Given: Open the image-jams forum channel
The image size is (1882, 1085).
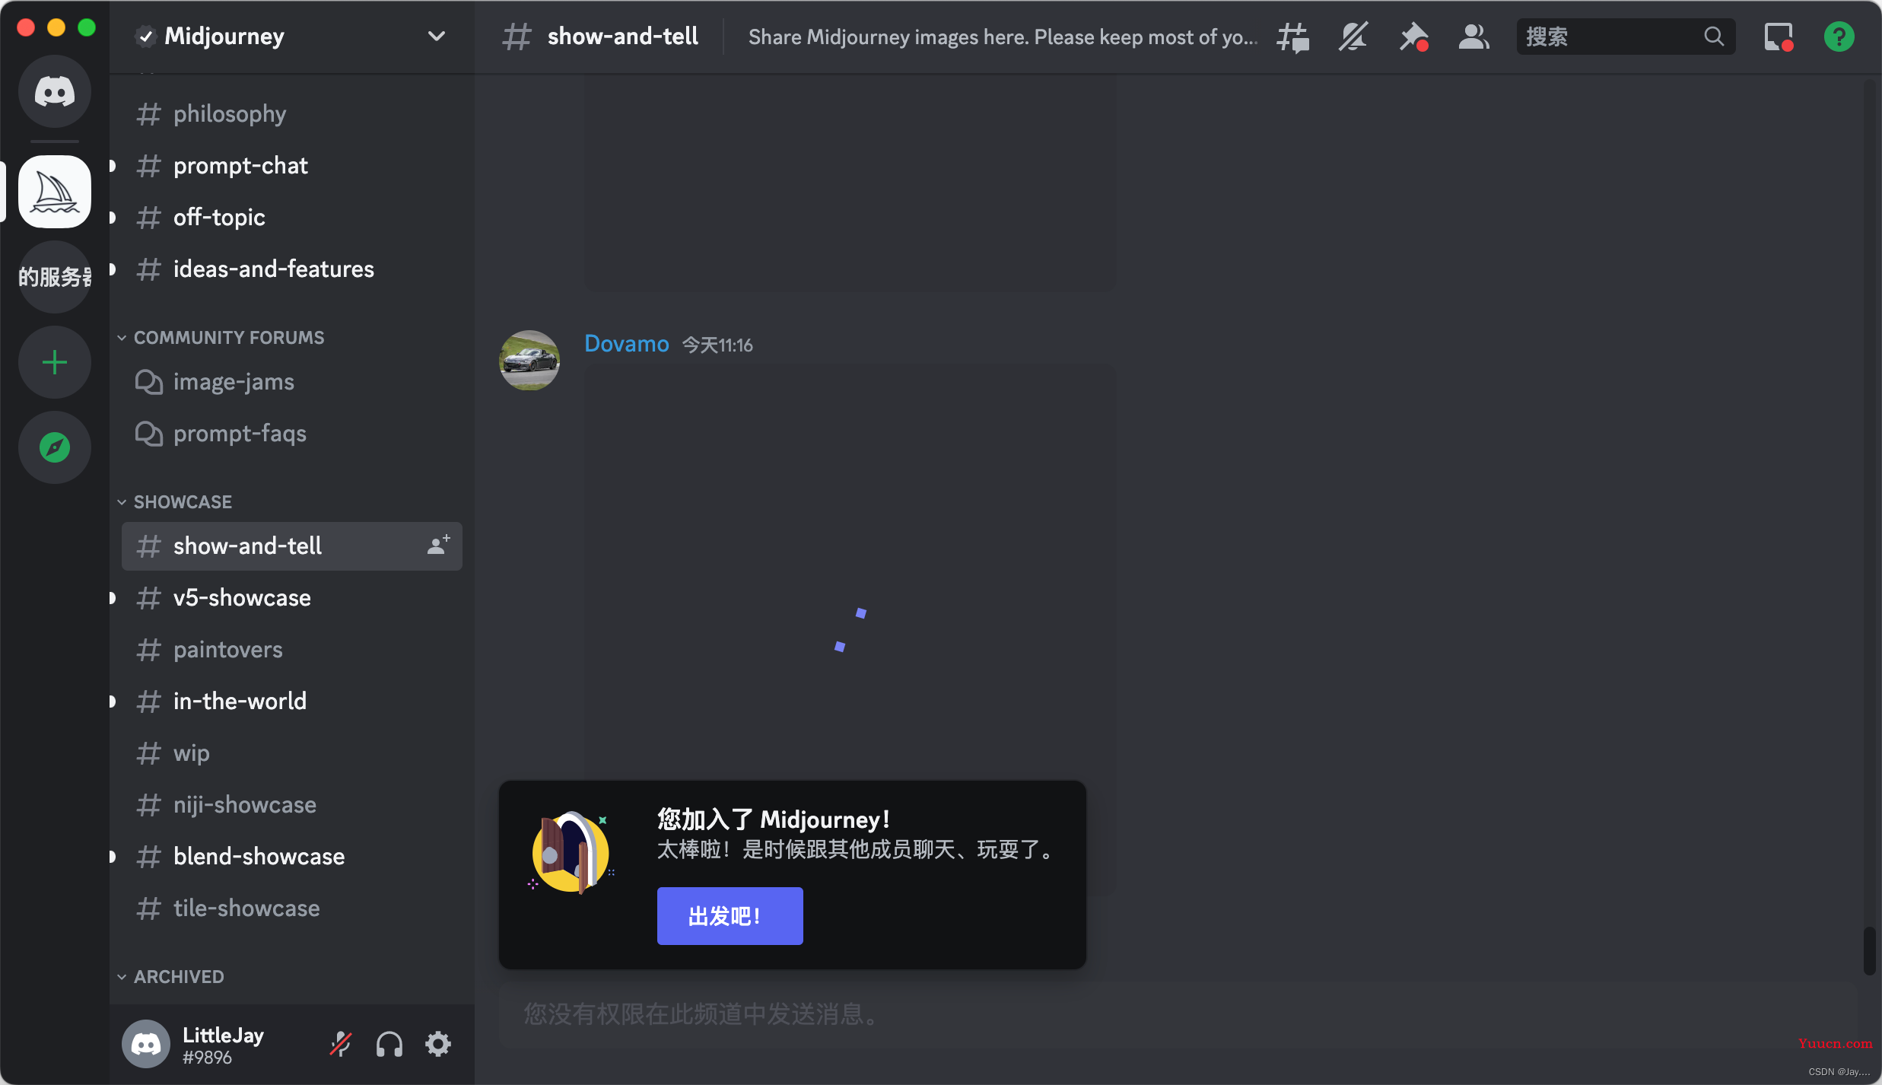Looking at the screenshot, I should click(234, 381).
